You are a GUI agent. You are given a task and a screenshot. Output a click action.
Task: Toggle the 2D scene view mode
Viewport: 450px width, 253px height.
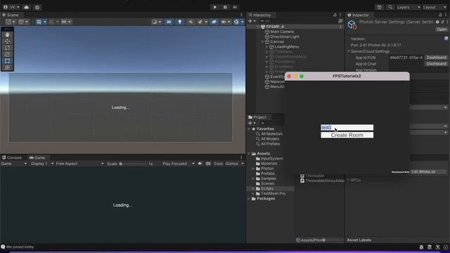coord(169,22)
